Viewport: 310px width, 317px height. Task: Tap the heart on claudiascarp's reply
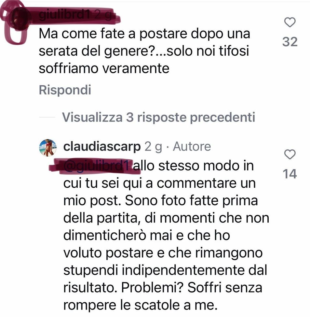coord(290,154)
